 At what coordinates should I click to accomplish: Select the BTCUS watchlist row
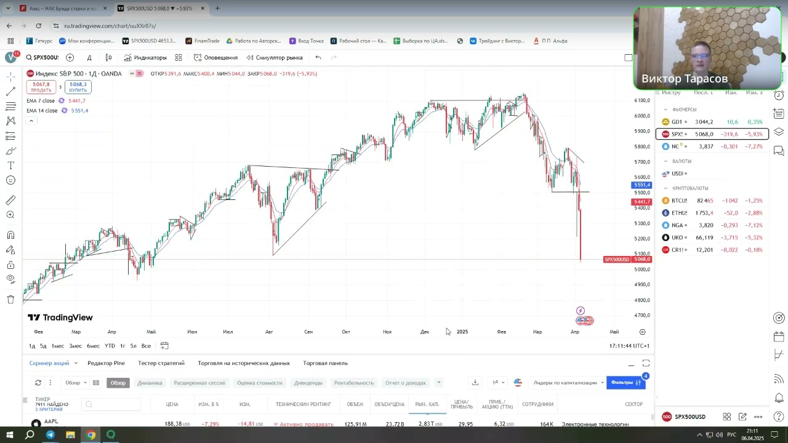pos(712,201)
